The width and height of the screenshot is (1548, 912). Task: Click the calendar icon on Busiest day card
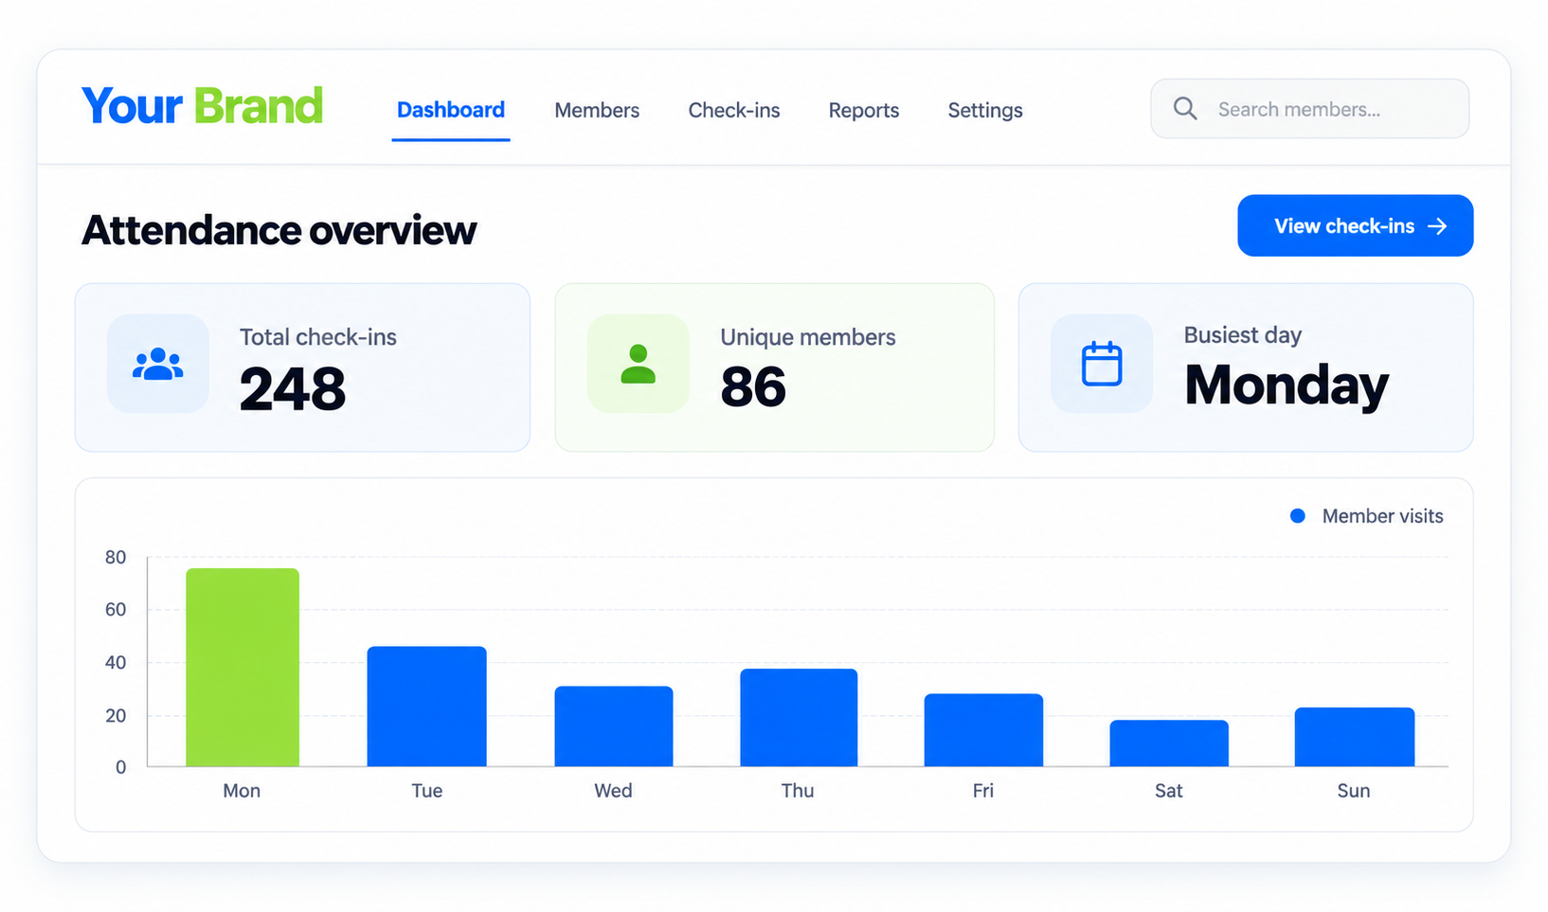point(1102,364)
